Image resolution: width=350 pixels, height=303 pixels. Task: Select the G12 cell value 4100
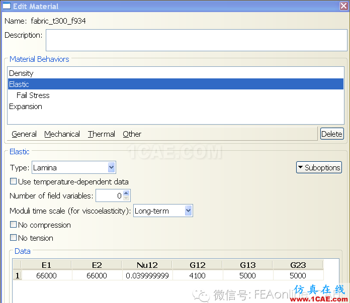click(197, 275)
